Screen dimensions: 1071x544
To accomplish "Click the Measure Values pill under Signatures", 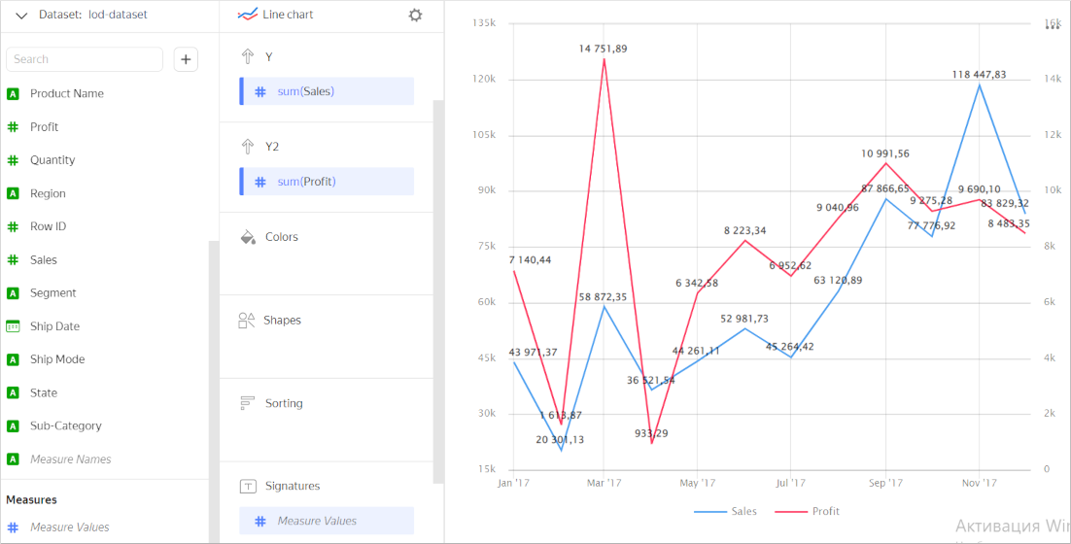I will coord(328,521).
